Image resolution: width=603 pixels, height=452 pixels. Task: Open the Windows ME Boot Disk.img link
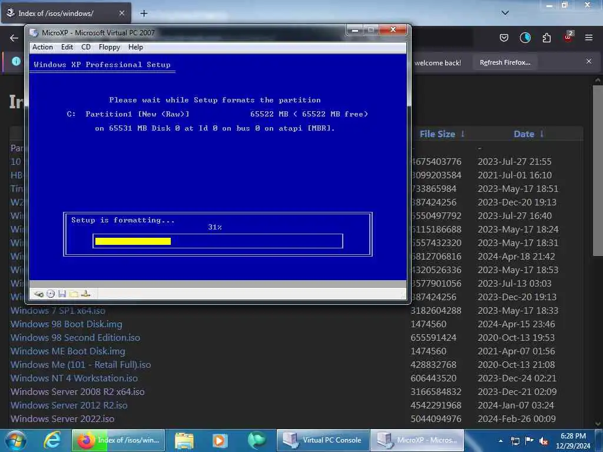point(68,351)
